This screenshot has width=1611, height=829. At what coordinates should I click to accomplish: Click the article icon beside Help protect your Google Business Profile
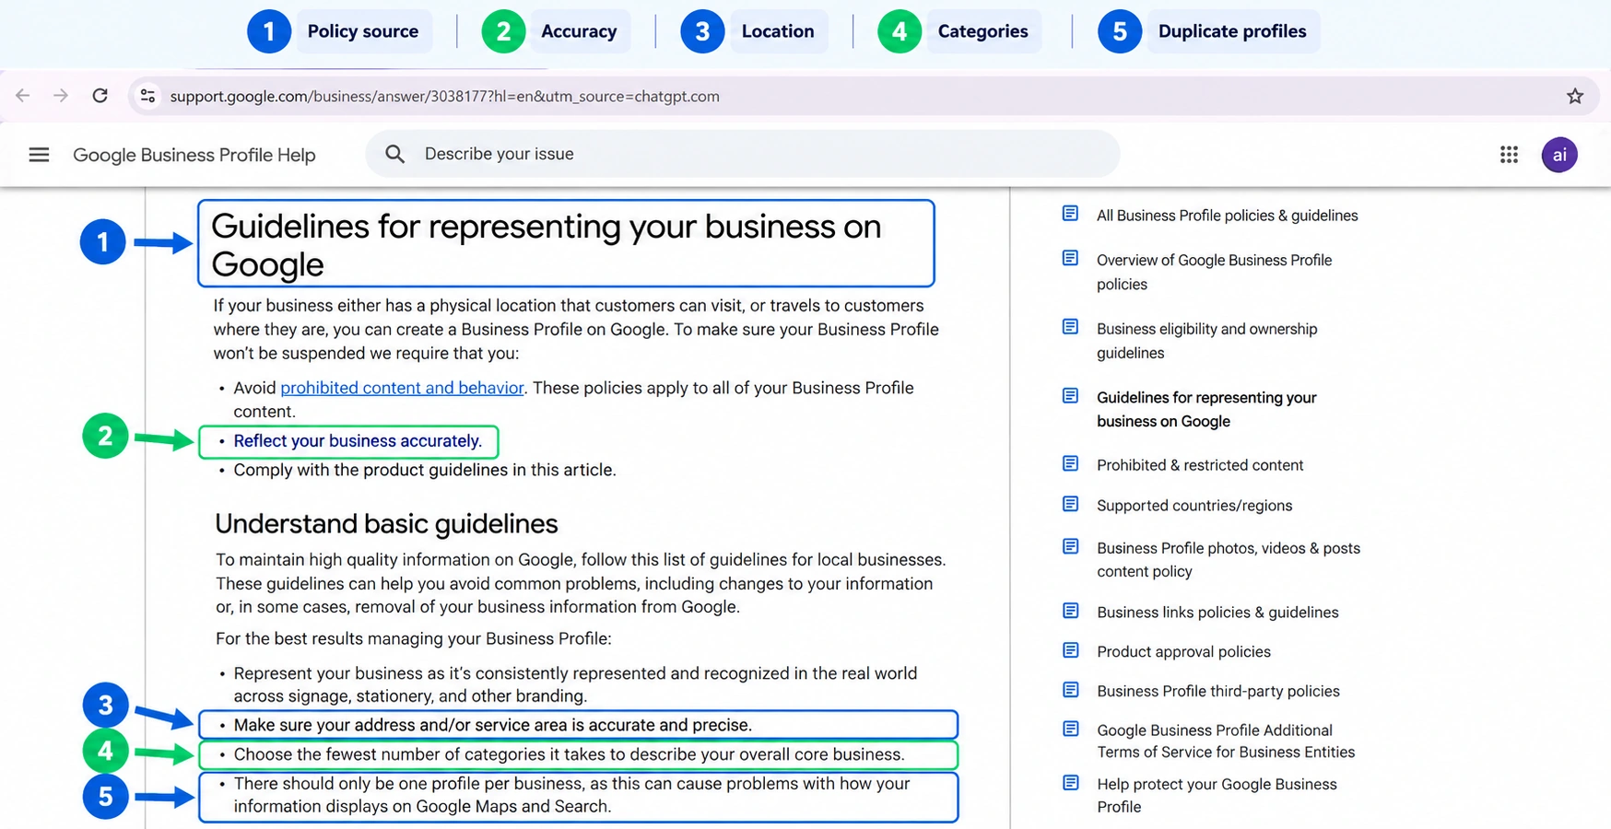tap(1070, 783)
